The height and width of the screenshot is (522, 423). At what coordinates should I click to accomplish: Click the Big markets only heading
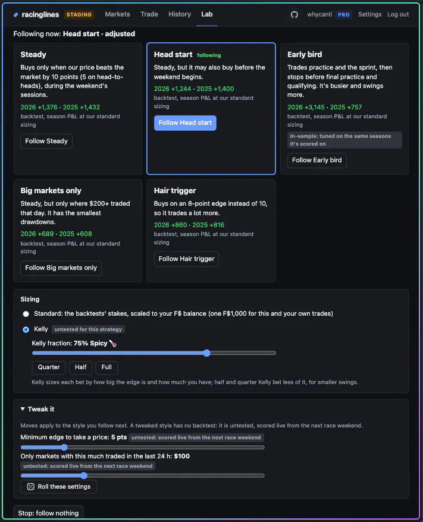point(51,191)
